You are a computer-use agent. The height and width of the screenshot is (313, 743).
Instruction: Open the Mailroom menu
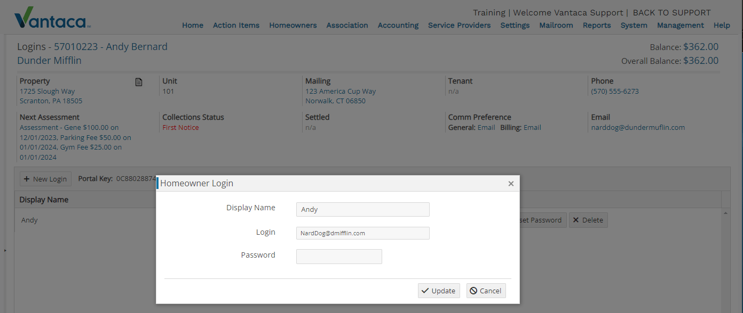coord(556,25)
